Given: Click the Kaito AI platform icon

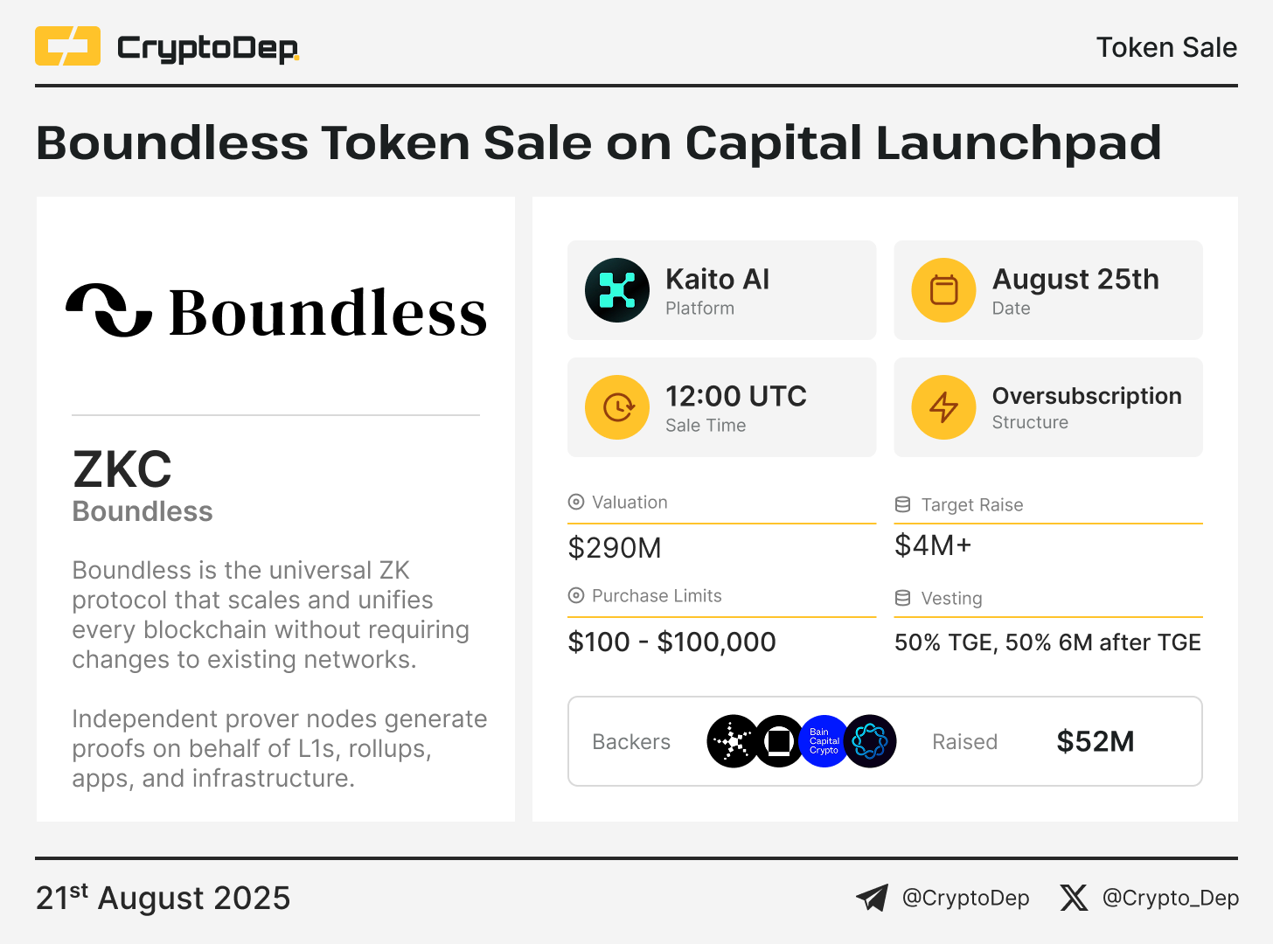Looking at the screenshot, I should 617,290.
